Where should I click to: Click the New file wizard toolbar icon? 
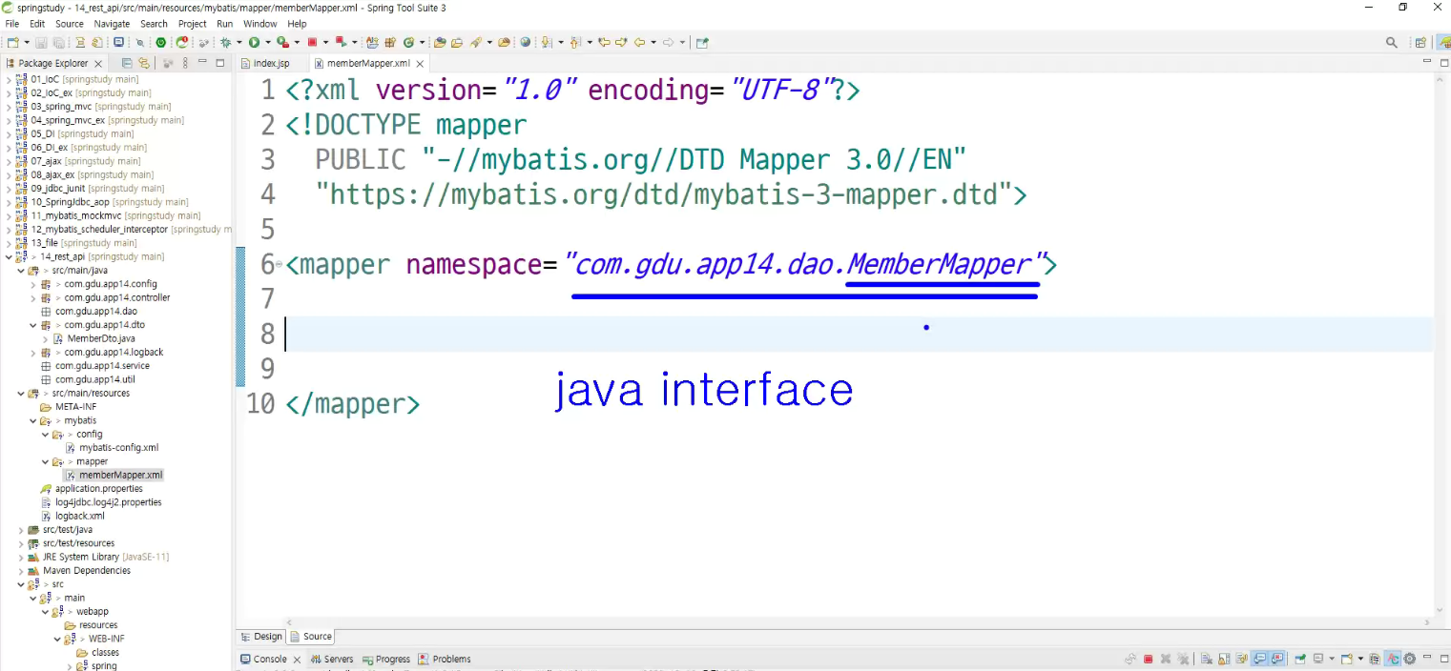[12, 42]
